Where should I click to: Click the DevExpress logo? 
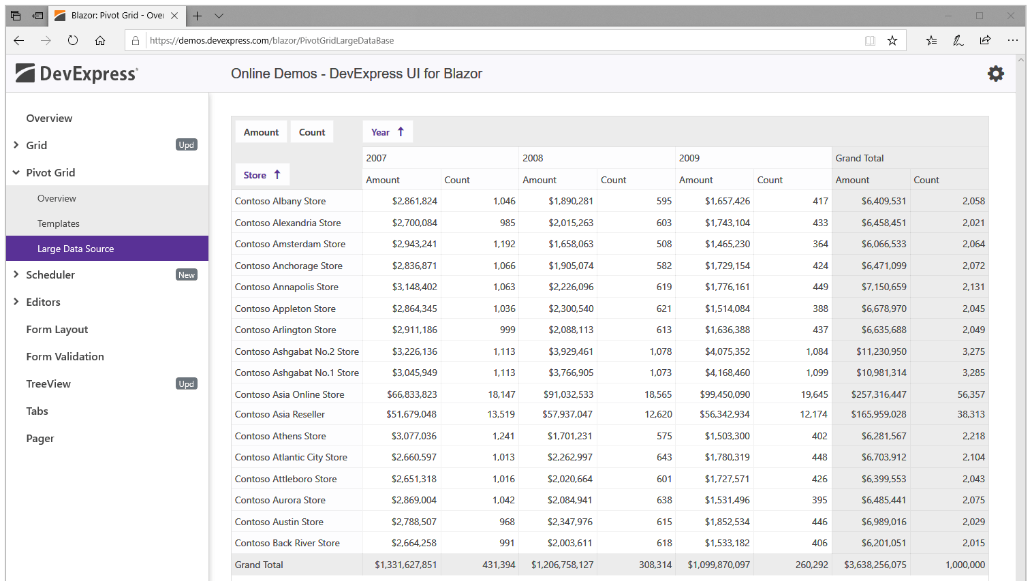pos(77,74)
